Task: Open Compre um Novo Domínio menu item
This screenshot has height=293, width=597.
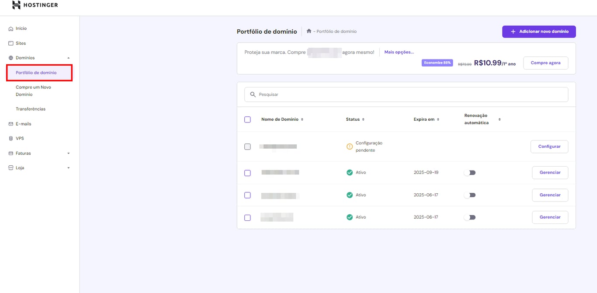Action: point(33,91)
